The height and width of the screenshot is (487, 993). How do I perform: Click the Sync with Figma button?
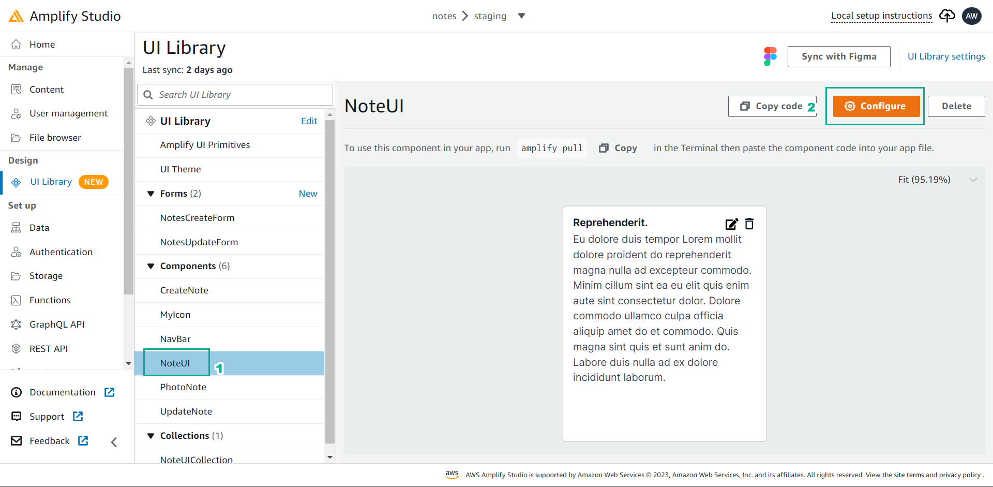(x=839, y=56)
